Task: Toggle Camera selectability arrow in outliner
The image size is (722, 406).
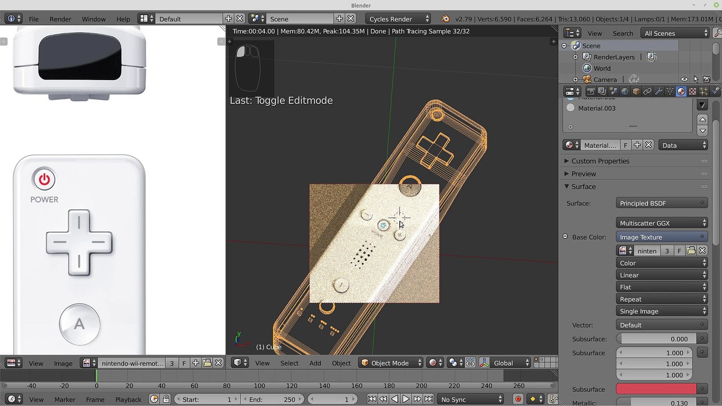Action: click(695, 80)
